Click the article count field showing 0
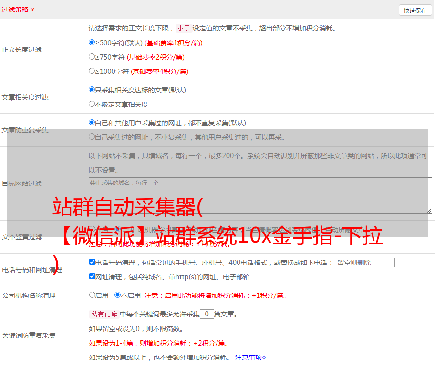Image resolution: width=435 pixels, height=366 pixels. tap(207, 314)
